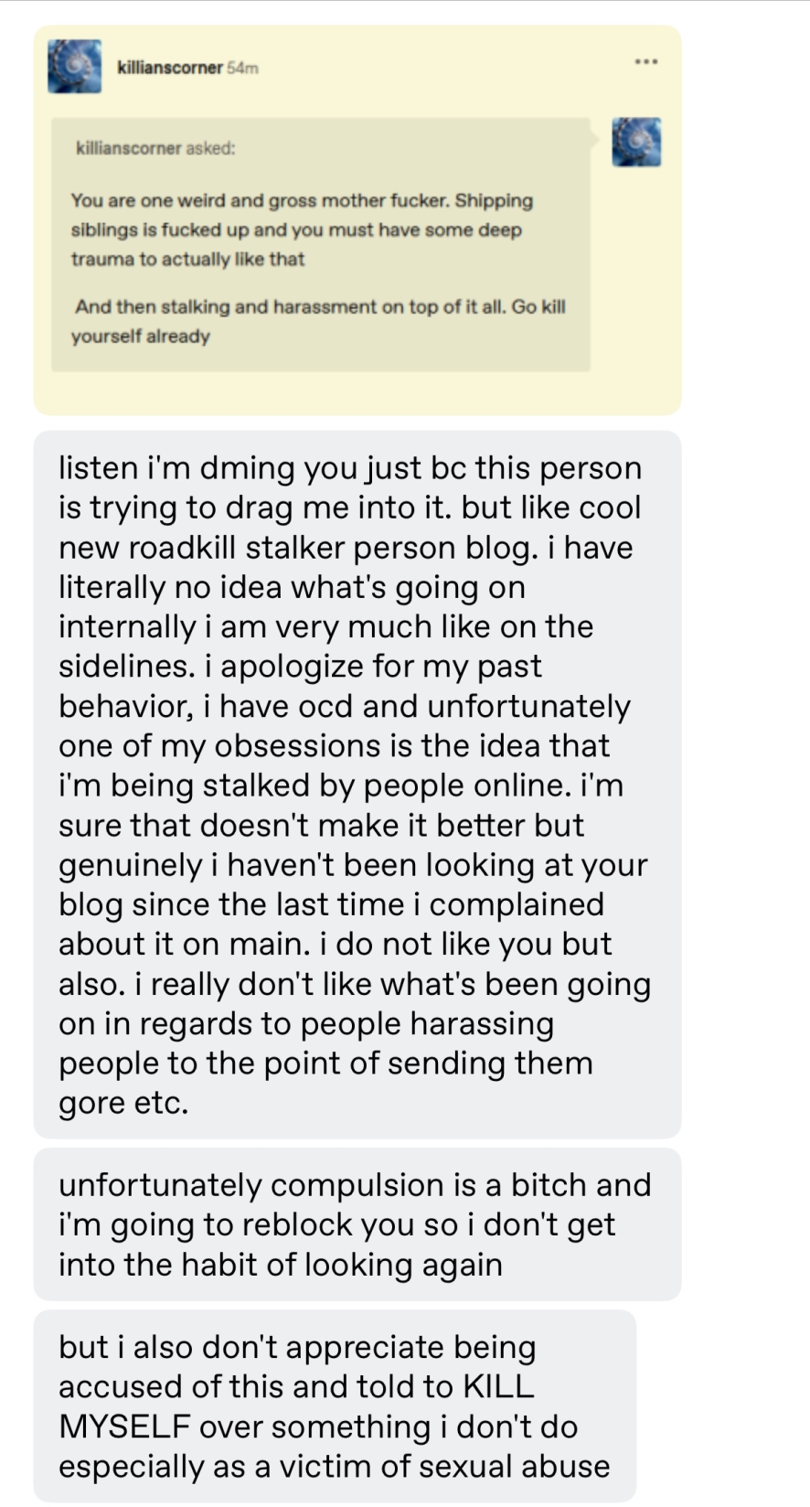Click the line "i'm going to reblock you so i don't get"
This screenshot has width=810, height=1507.
click(x=336, y=1224)
